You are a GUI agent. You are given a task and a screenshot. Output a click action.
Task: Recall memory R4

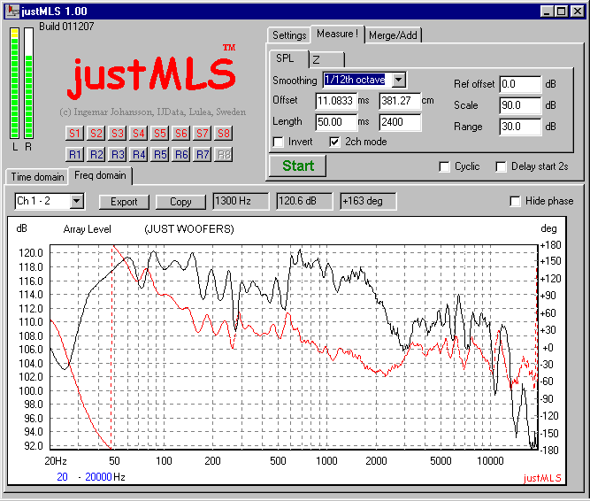tap(139, 154)
